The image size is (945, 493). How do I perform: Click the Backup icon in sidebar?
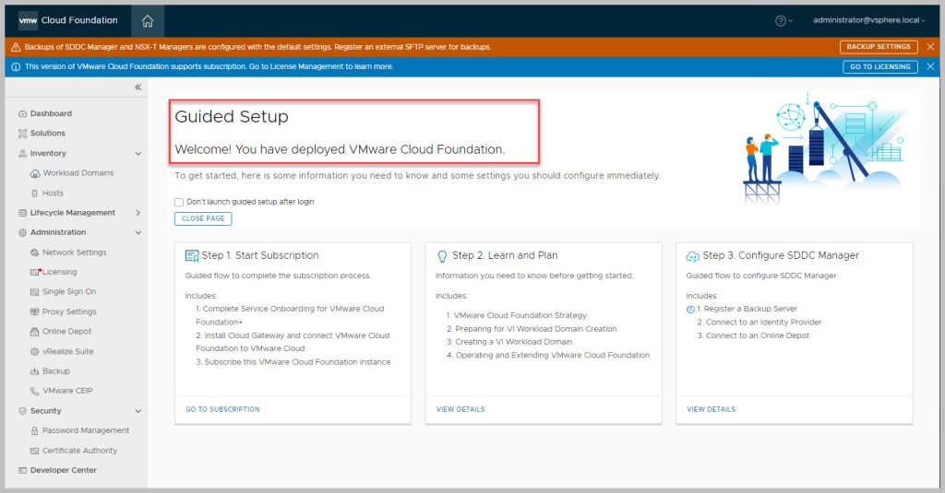(x=35, y=371)
